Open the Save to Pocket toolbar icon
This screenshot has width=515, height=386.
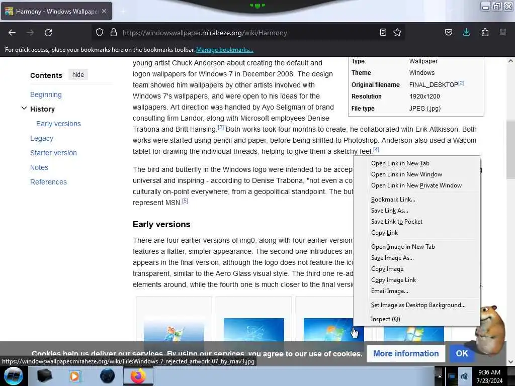click(x=449, y=33)
